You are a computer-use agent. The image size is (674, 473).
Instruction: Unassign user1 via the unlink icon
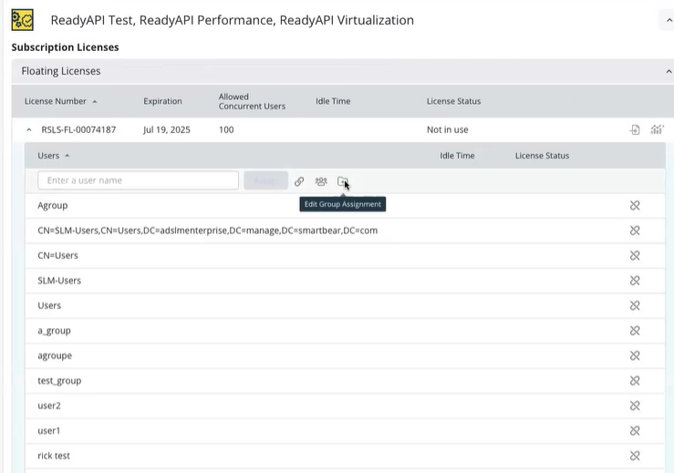(x=635, y=430)
